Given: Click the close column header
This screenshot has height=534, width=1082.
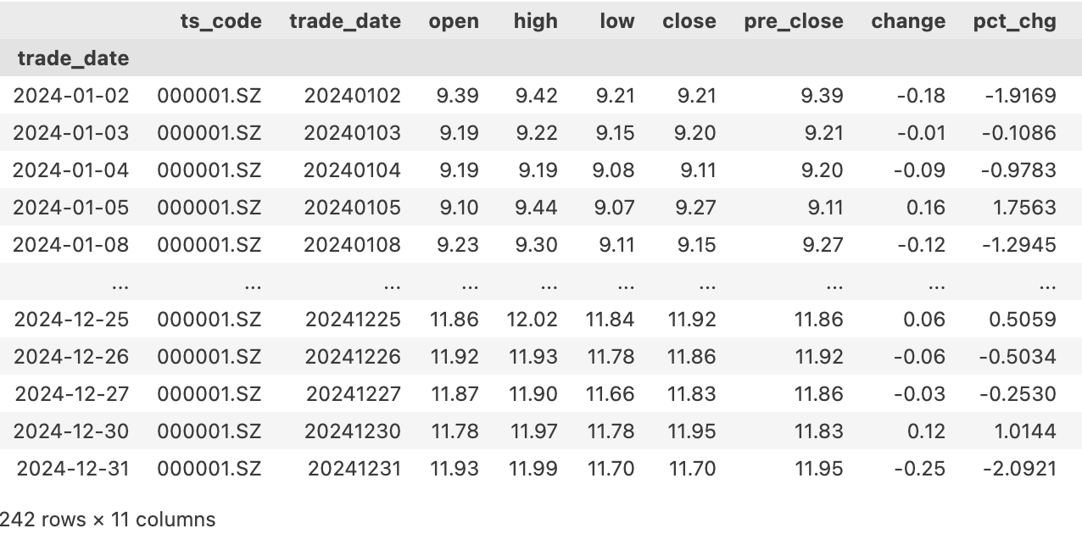Looking at the screenshot, I should 689,21.
